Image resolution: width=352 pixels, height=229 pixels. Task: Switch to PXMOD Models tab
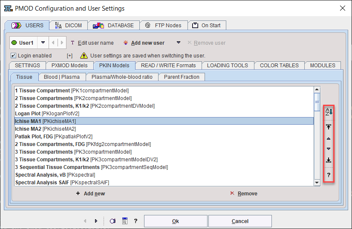point(69,66)
